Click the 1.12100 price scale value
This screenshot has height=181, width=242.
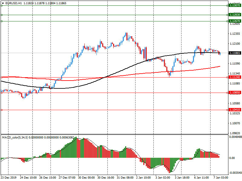235,44
